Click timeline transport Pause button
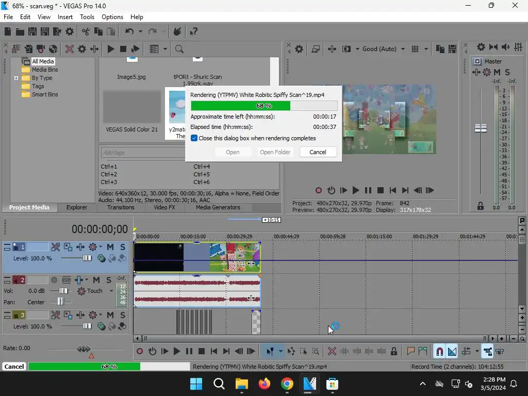Screen dimensions: 528x396 click(189, 352)
